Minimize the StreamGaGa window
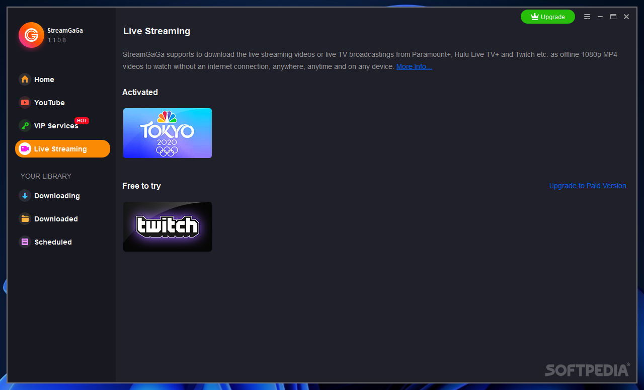 pyautogui.click(x=600, y=17)
